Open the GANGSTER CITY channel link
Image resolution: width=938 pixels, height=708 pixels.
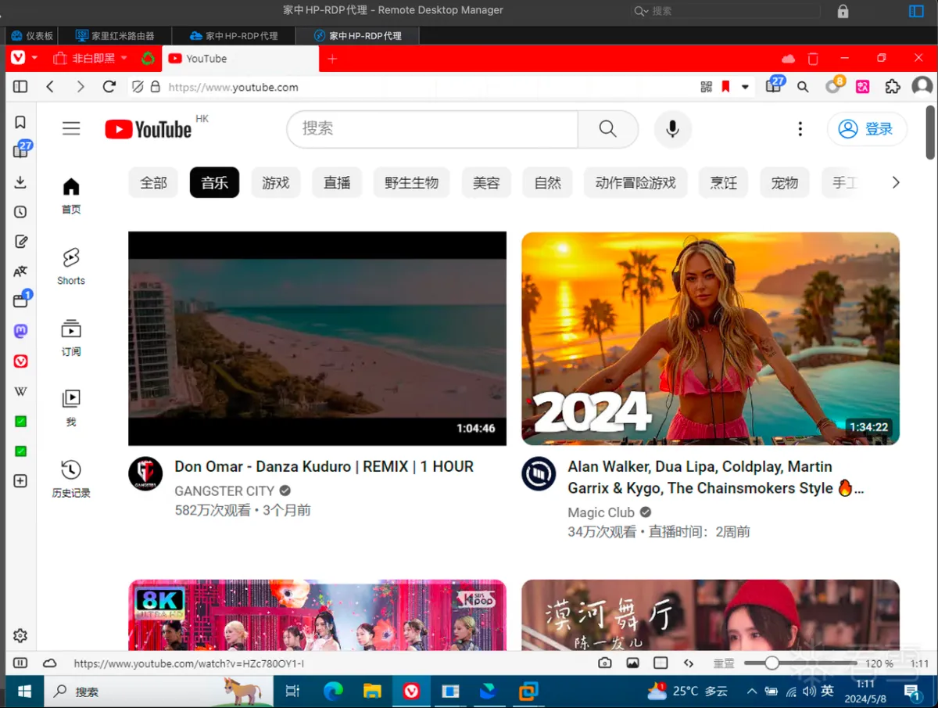pyautogui.click(x=224, y=491)
